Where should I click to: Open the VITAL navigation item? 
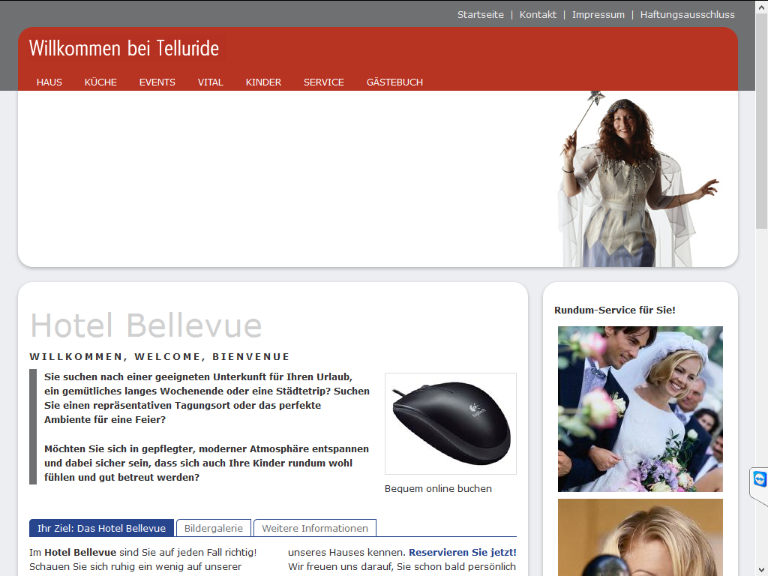(211, 82)
